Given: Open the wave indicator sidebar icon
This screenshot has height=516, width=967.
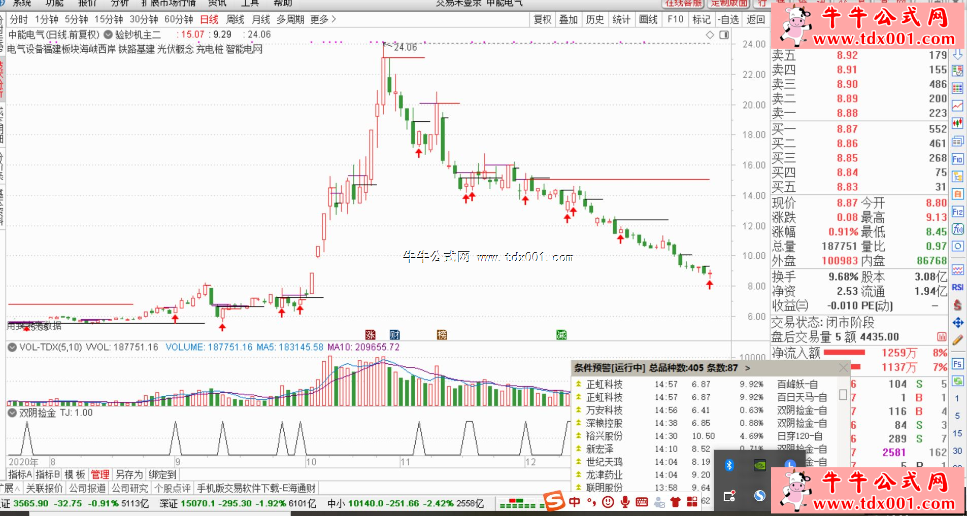Looking at the screenshot, I should pyautogui.click(x=957, y=270).
